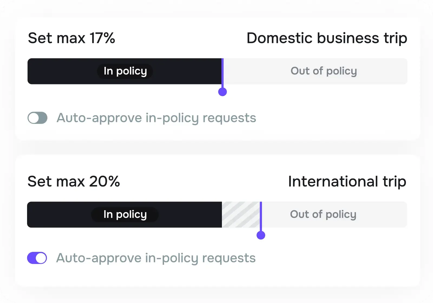This screenshot has width=433, height=303.
Task: Disable auto-approve toggle for International trip
Action: tap(37, 258)
